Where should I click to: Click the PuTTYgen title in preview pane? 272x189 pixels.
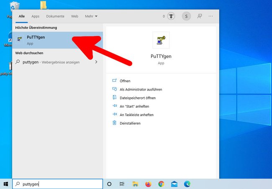coord(161,56)
